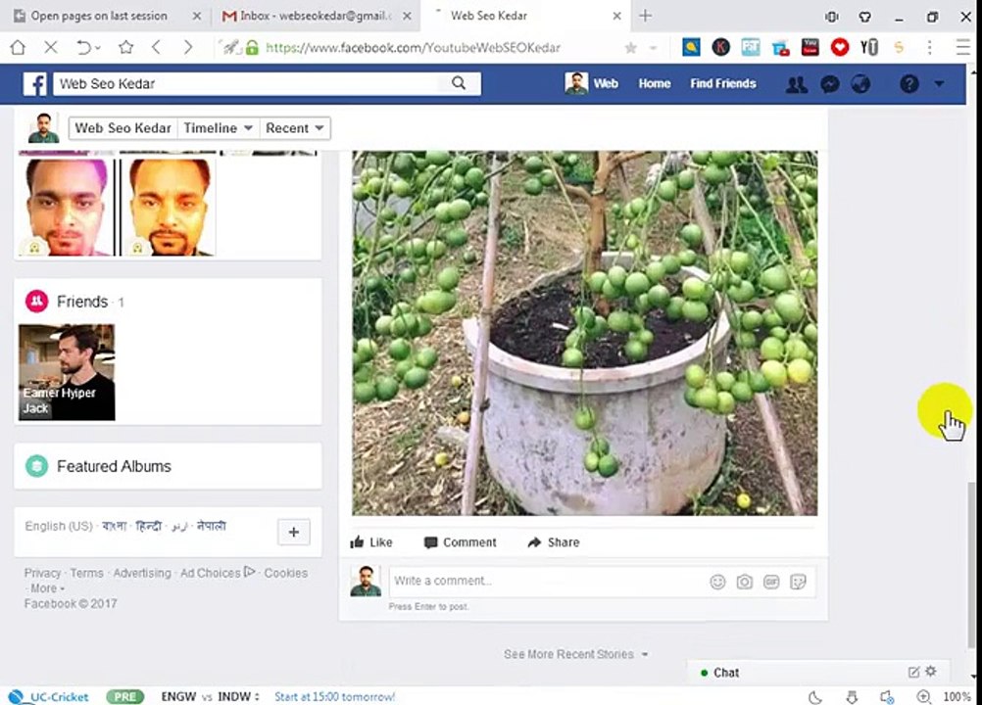
Task: Select the Web Seo Kedar tab
Action: (x=526, y=16)
